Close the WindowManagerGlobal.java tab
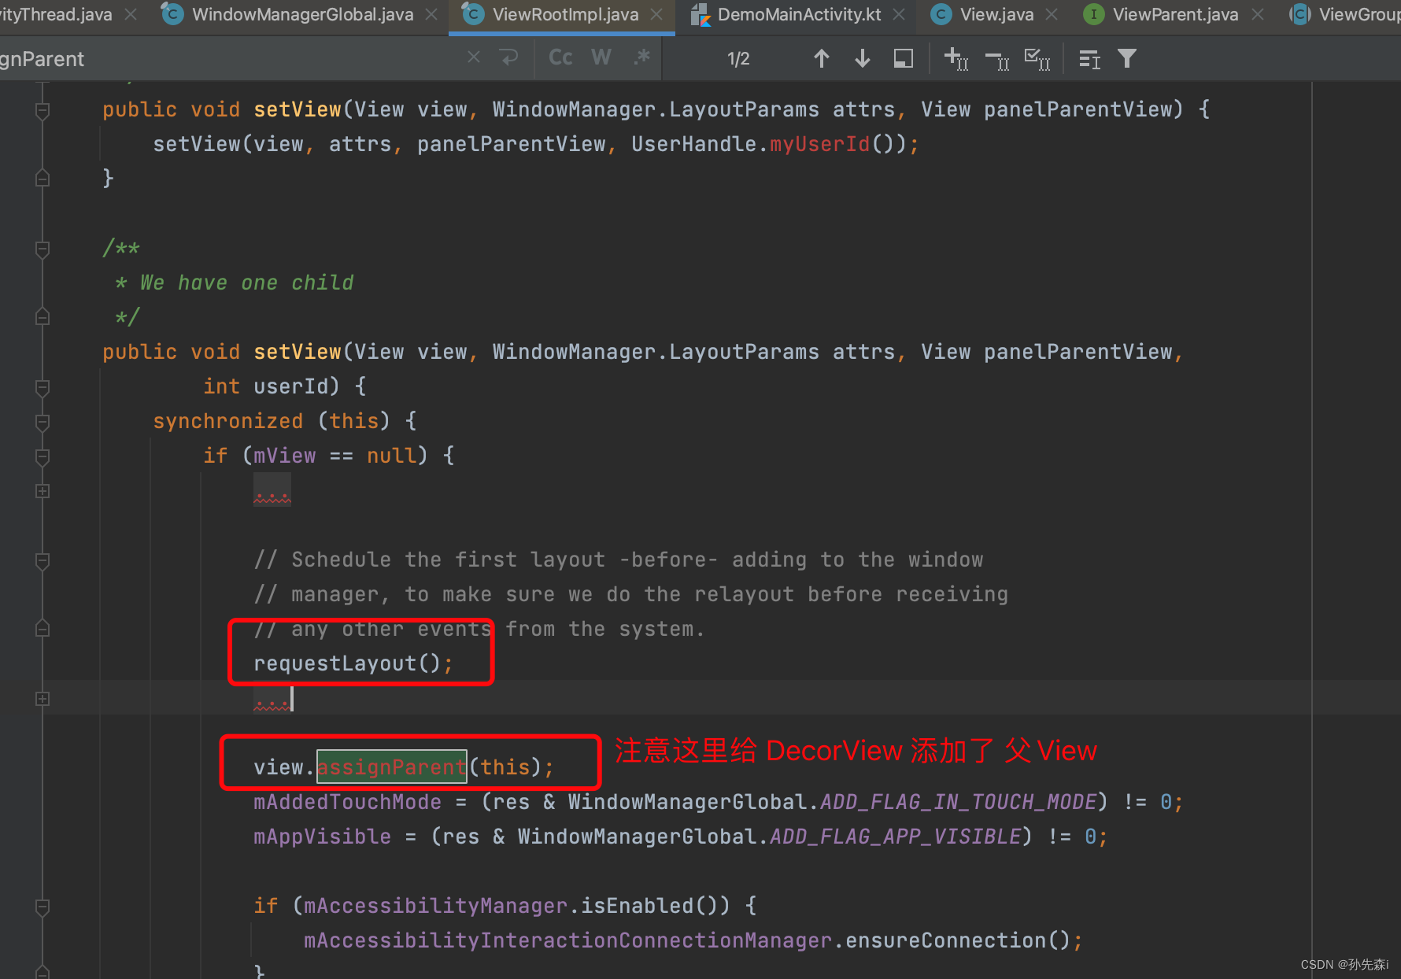Viewport: 1401px width, 979px height. [431, 14]
